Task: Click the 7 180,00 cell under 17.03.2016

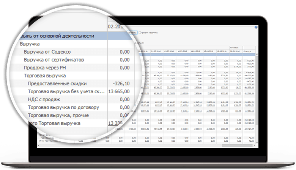Action: [211, 76]
